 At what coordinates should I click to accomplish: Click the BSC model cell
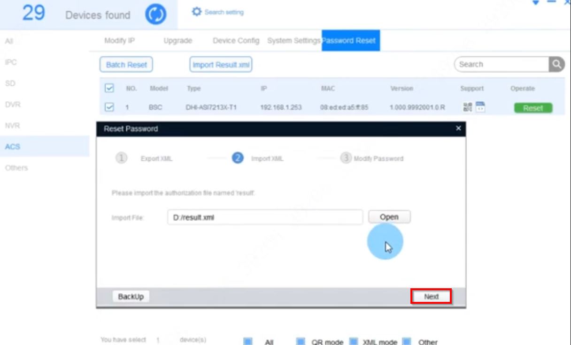(x=155, y=108)
